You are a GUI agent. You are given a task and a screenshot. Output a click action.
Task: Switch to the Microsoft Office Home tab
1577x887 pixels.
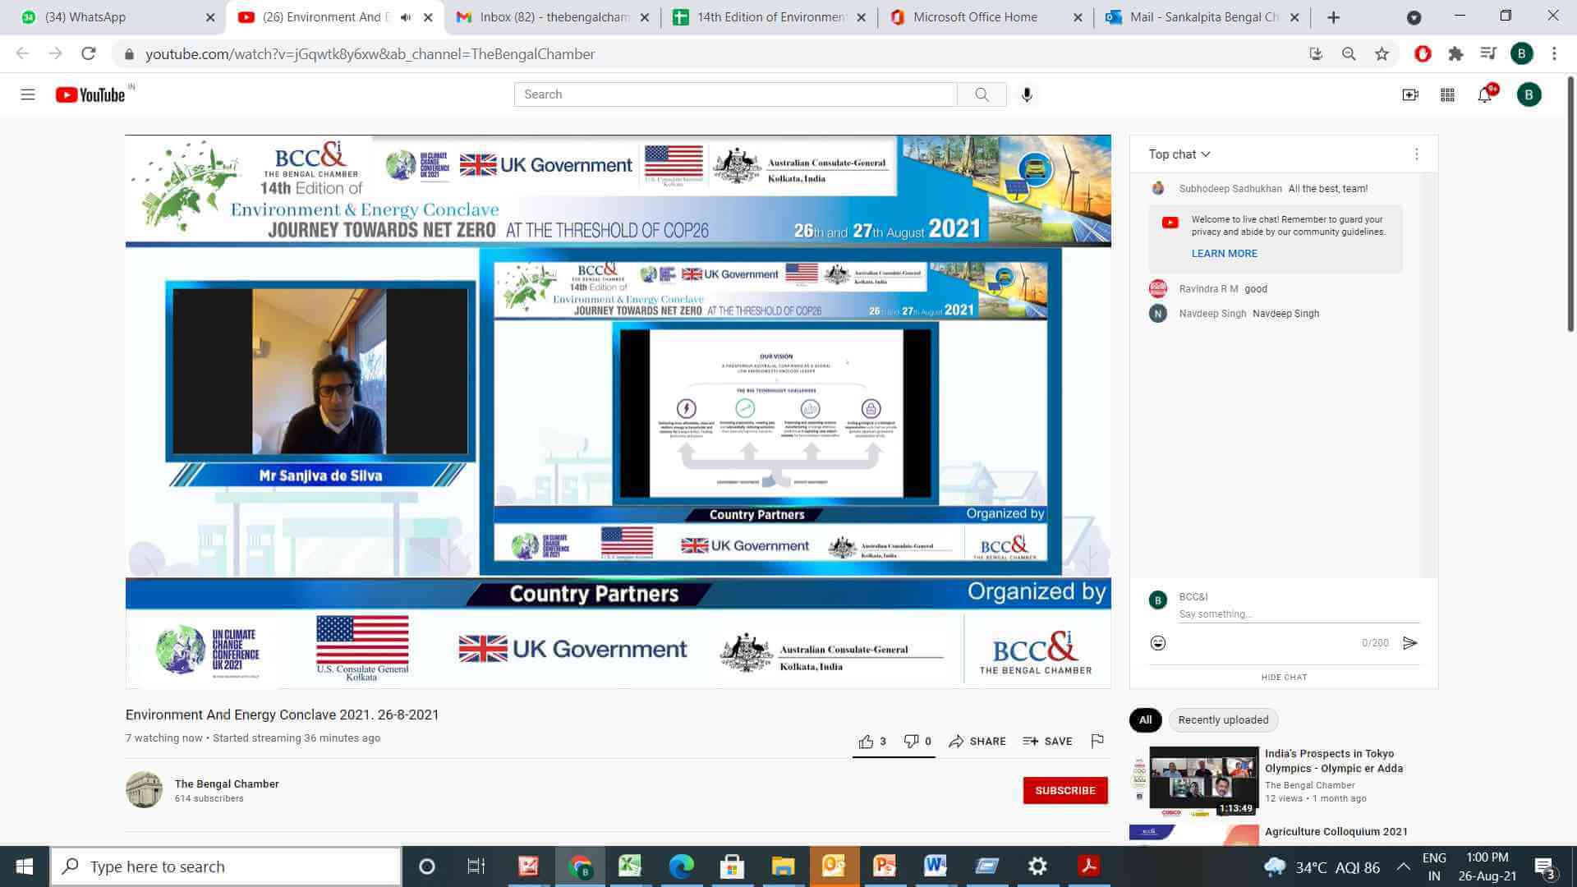[986, 17]
